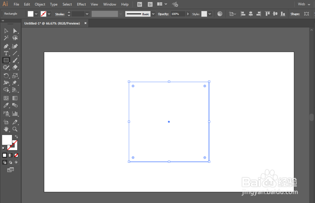This screenshot has height=203, width=315.
Task: Select the Perspective Grid tool
Action: coord(15,90)
